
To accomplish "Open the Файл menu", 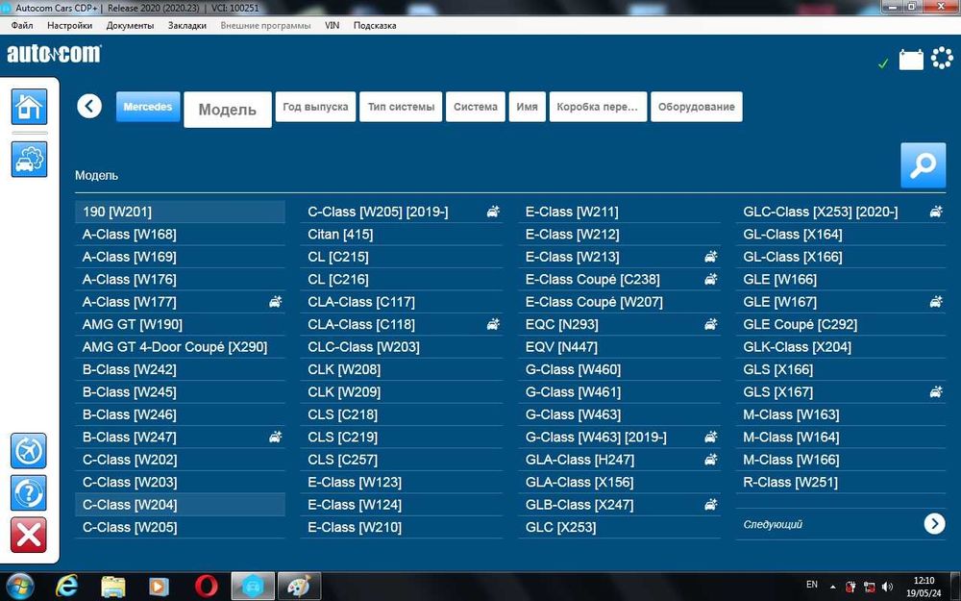I will pyautogui.click(x=22, y=26).
